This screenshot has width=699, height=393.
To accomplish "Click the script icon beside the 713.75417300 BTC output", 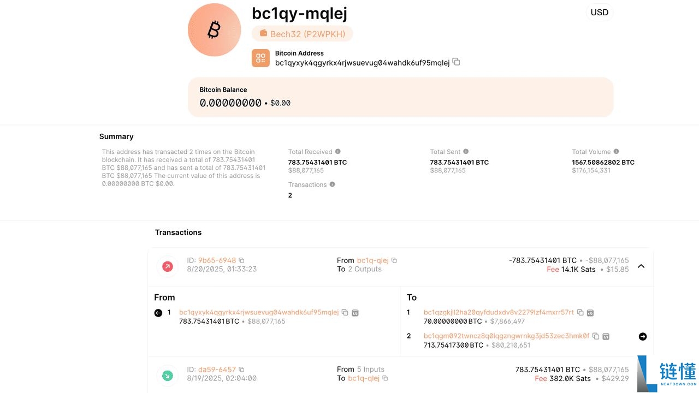I will tap(606, 336).
